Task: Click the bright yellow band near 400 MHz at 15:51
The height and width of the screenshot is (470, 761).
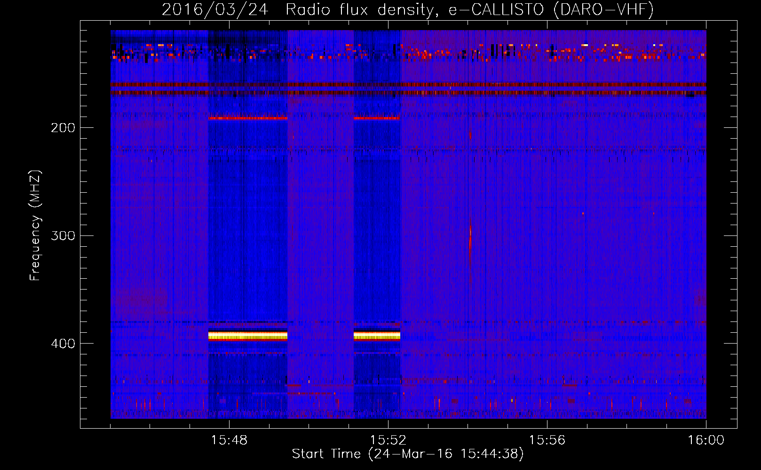Action: click(x=377, y=336)
